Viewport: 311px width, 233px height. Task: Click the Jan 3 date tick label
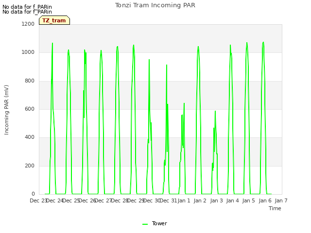click(216, 200)
